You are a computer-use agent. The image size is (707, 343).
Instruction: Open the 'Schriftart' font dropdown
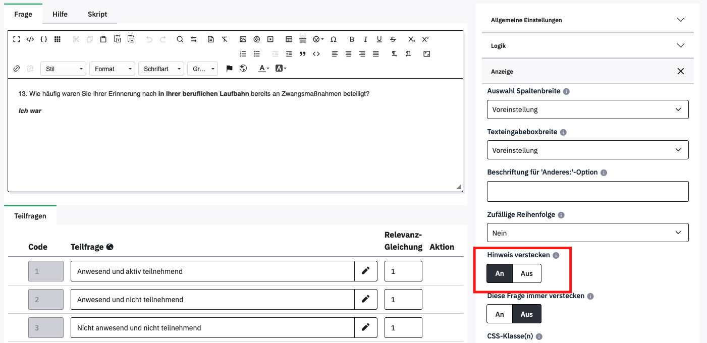coord(161,69)
